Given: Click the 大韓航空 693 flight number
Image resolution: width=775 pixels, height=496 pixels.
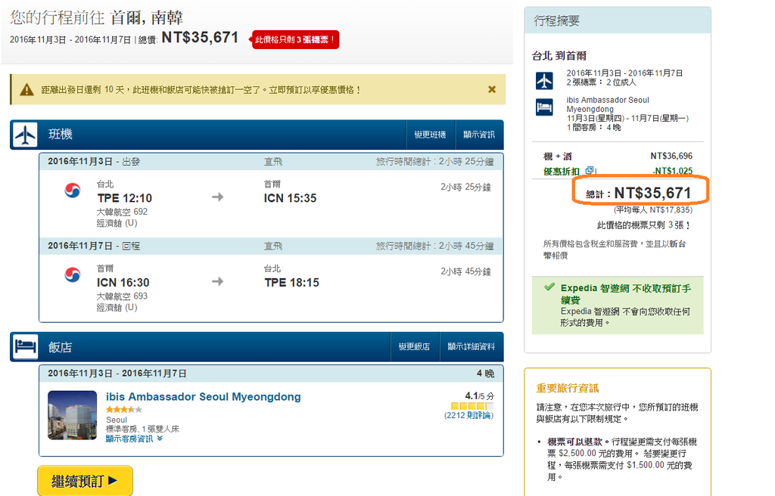Looking at the screenshot, I should point(122,296).
